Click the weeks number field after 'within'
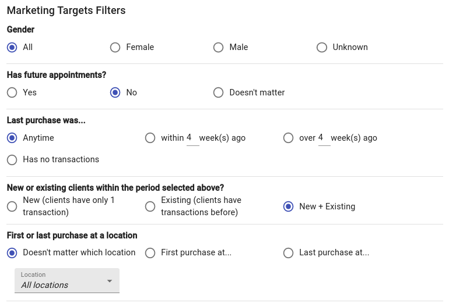 pos(192,138)
